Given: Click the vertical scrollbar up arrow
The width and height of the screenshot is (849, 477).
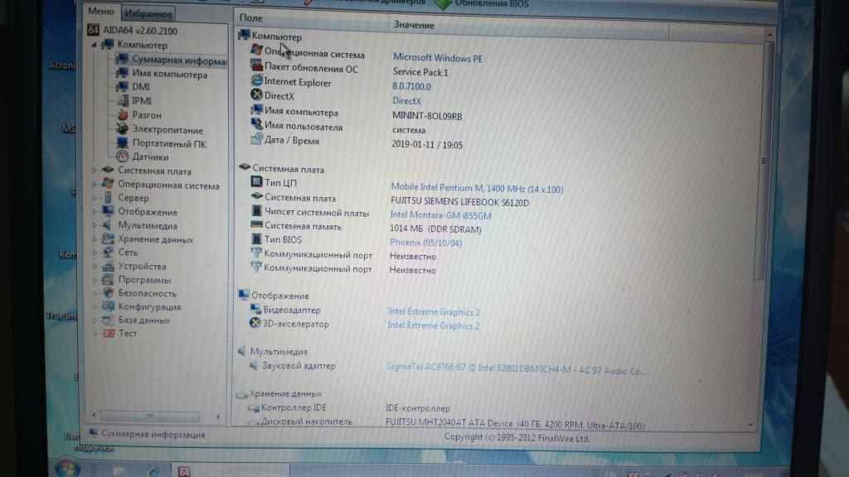Looking at the screenshot, I should [769, 35].
